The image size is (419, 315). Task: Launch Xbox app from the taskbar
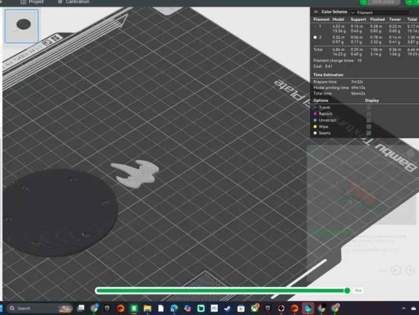254,308
